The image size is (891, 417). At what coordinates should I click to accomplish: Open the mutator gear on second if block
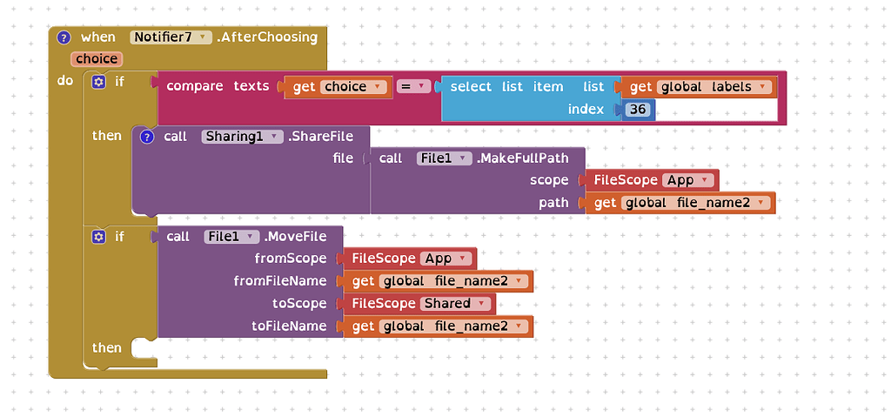pyautogui.click(x=98, y=237)
